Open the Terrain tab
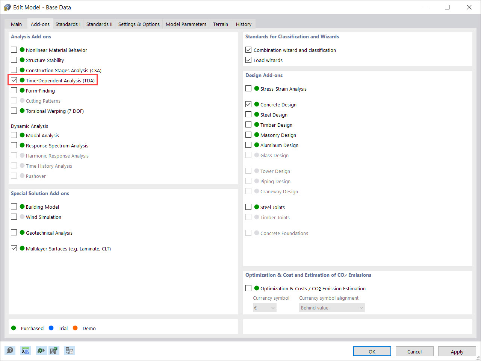 pos(220,24)
